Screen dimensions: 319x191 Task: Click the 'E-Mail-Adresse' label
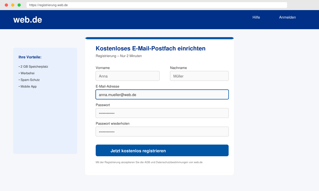[x=107, y=86]
